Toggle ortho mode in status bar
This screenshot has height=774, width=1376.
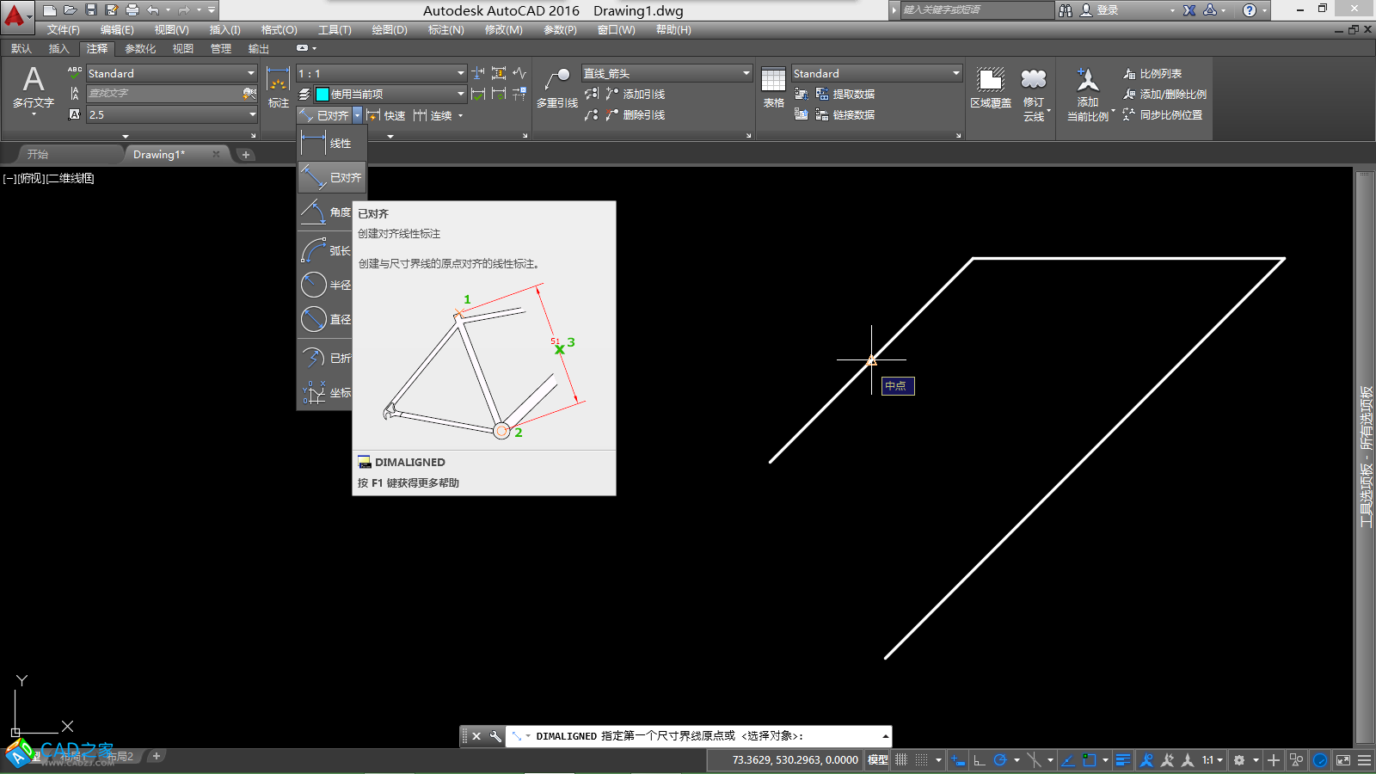coord(979,760)
